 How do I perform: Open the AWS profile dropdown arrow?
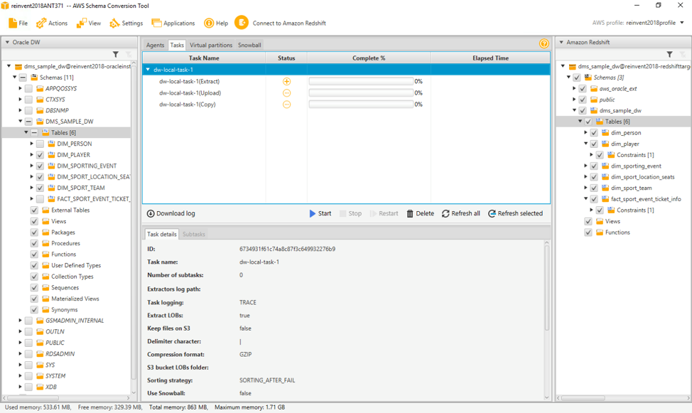[x=682, y=23]
